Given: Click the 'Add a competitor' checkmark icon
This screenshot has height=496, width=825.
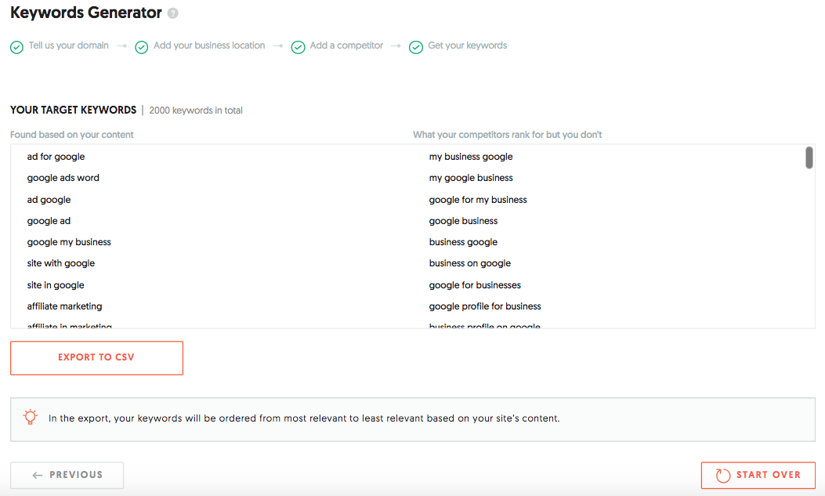Looking at the screenshot, I should tap(298, 47).
